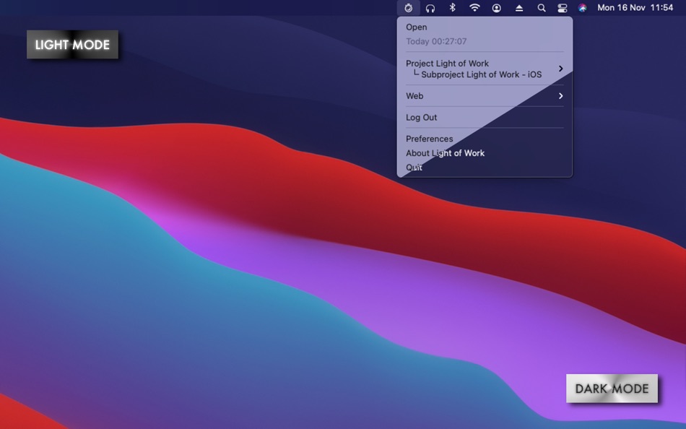
Task: Choose Log Out in the menu
Action: tap(421, 117)
